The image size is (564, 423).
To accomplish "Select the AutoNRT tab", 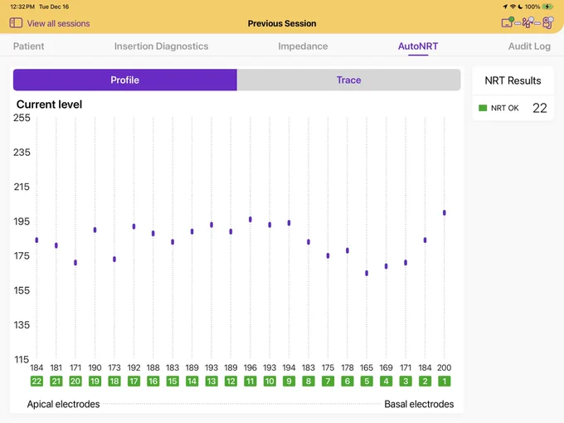I will (x=418, y=46).
